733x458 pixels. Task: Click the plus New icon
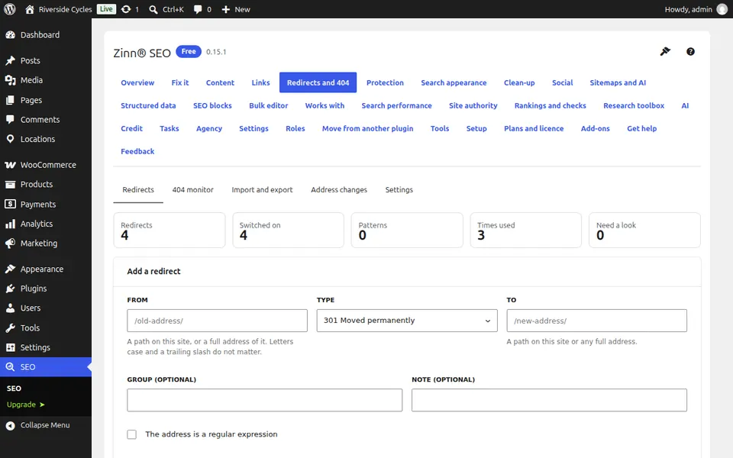[x=226, y=9]
